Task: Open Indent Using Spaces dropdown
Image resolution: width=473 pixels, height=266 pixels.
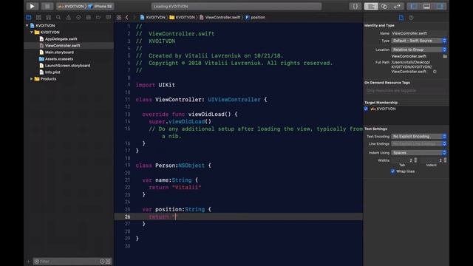Action: pyautogui.click(x=419, y=153)
